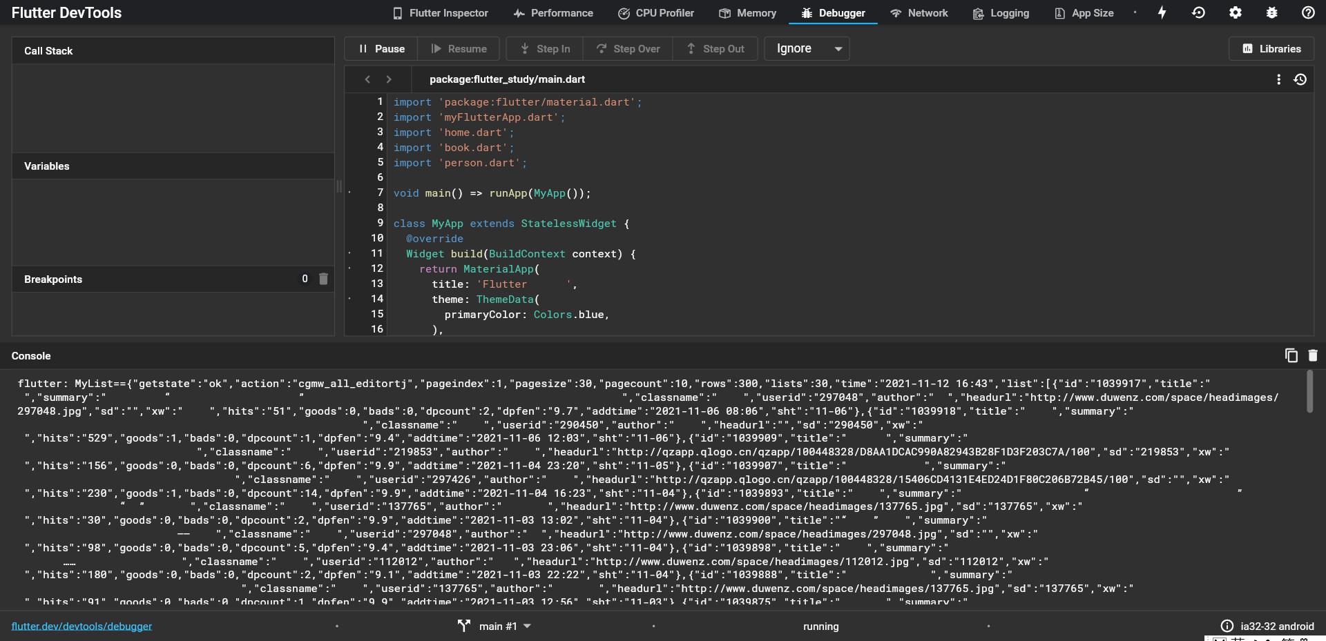Delete all breakpoints trash icon
The height and width of the screenshot is (641, 1326).
pos(323,279)
